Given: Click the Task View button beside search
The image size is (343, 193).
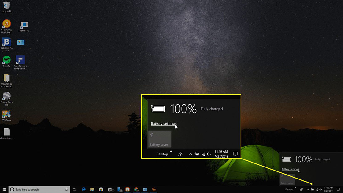Looking at the screenshot, I should tap(75, 189).
